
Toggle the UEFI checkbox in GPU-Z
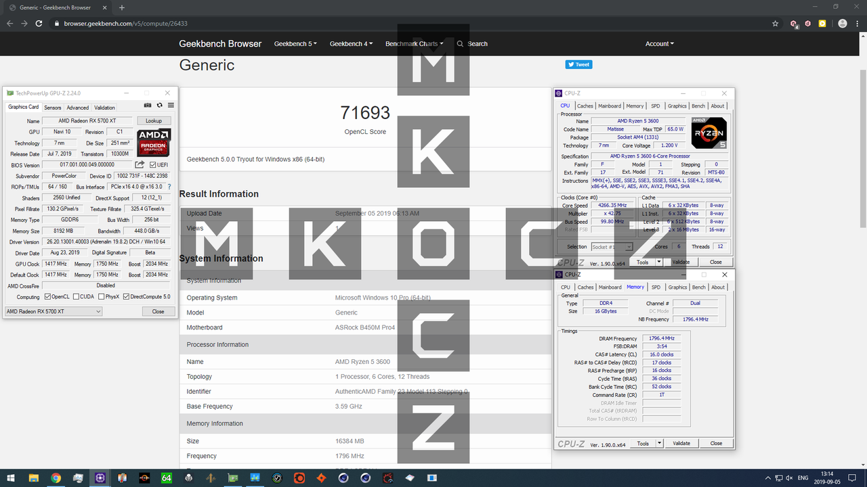tap(153, 165)
